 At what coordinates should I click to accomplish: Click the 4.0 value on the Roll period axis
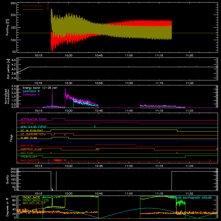point(14,69)
